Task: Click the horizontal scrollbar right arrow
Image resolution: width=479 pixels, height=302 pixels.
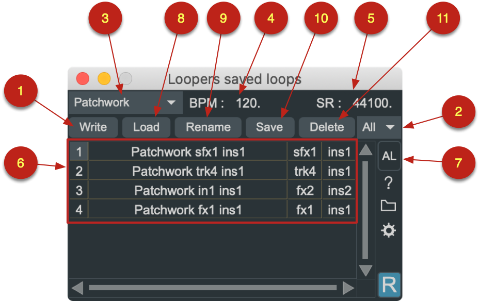Action: coord(348,288)
